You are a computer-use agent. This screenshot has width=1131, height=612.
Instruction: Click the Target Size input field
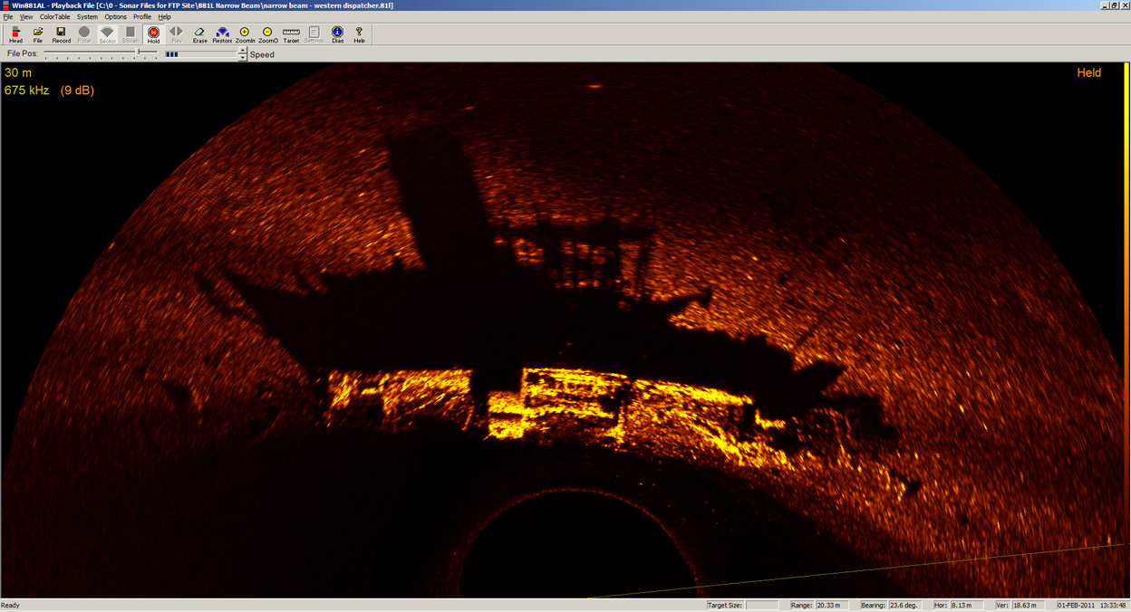click(761, 605)
